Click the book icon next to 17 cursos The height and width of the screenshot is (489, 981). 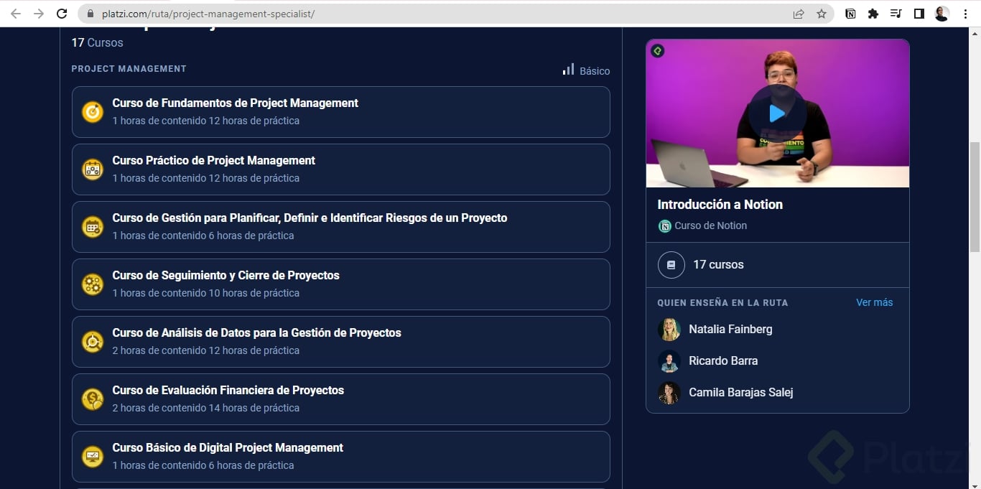[671, 264]
